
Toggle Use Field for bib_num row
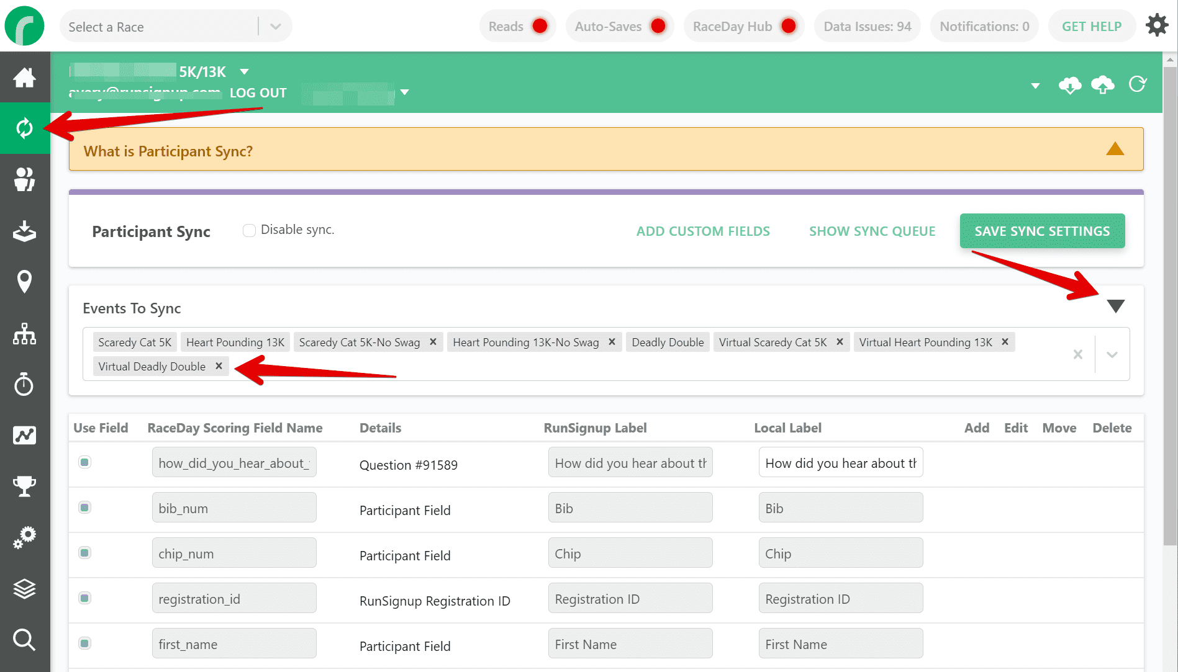point(85,508)
